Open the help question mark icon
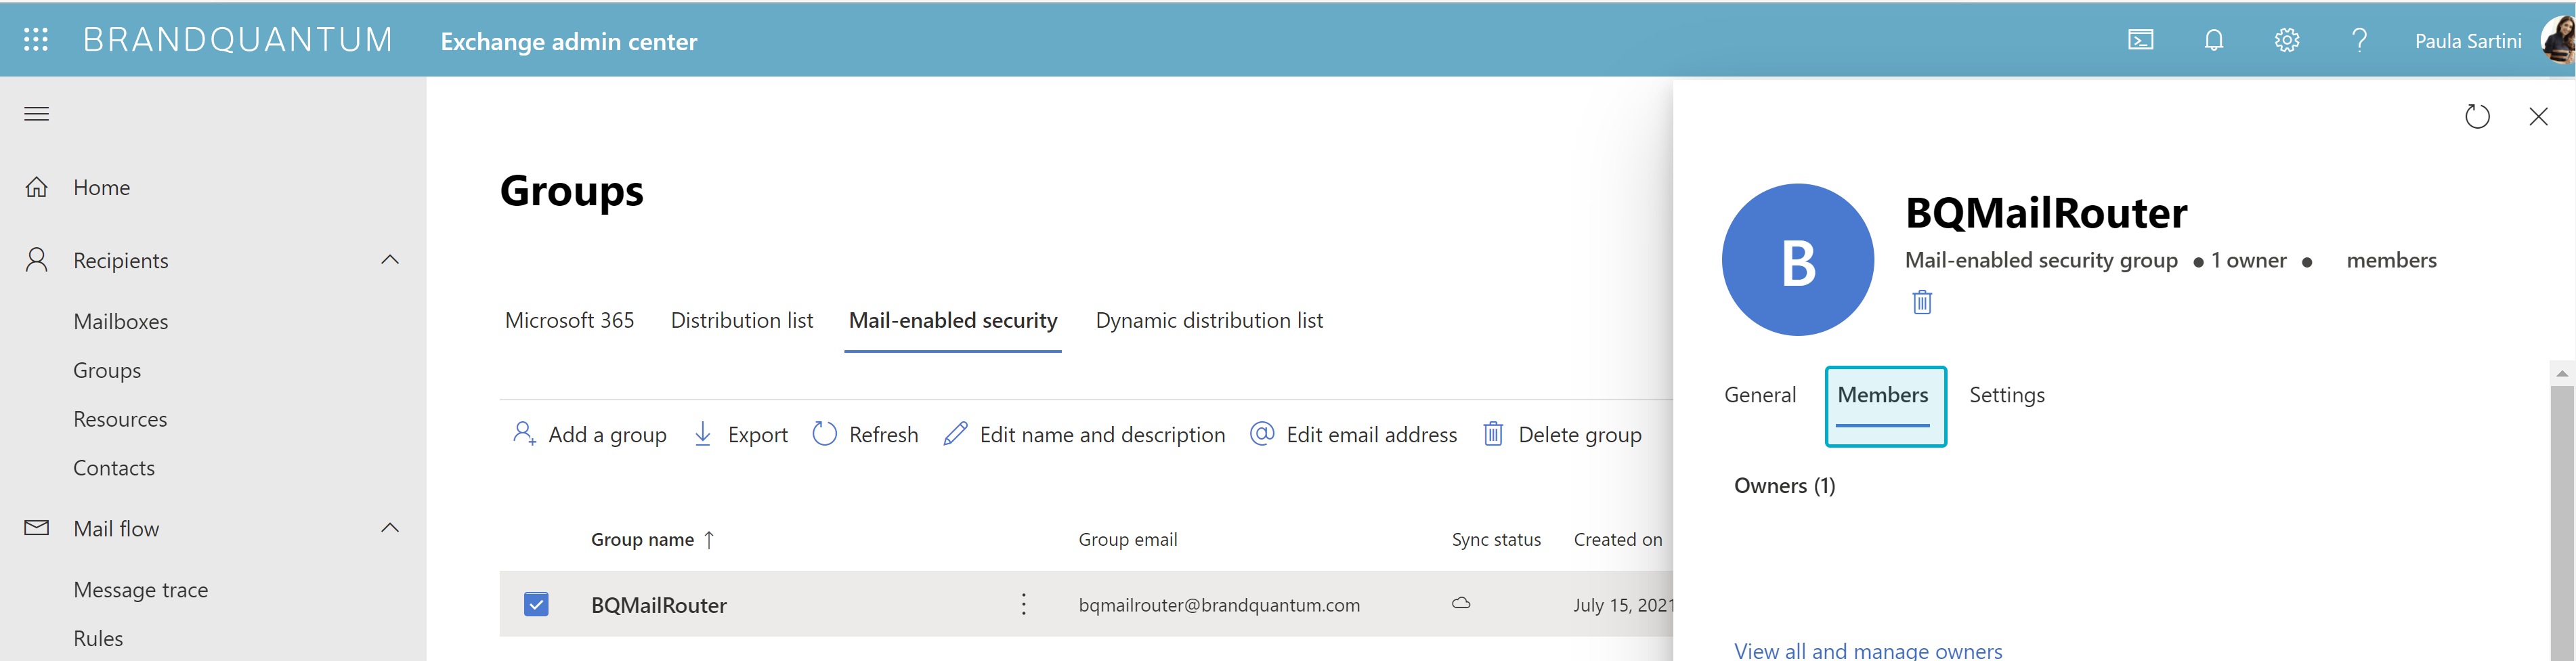This screenshot has height=661, width=2576. click(2359, 40)
